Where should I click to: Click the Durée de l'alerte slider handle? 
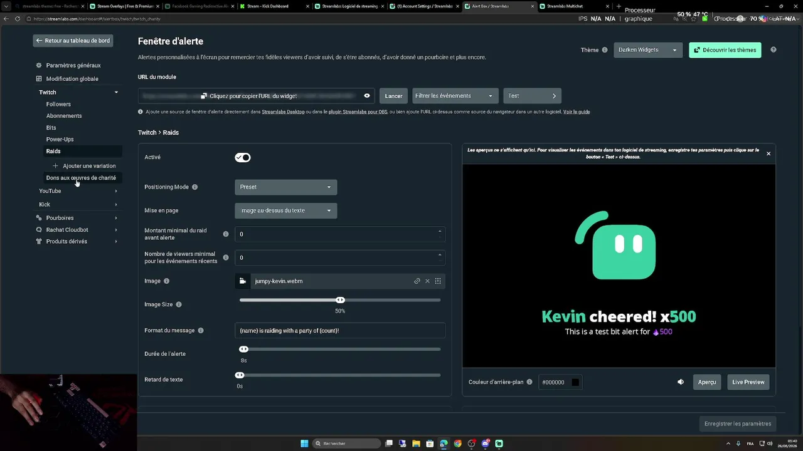[x=243, y=350]
